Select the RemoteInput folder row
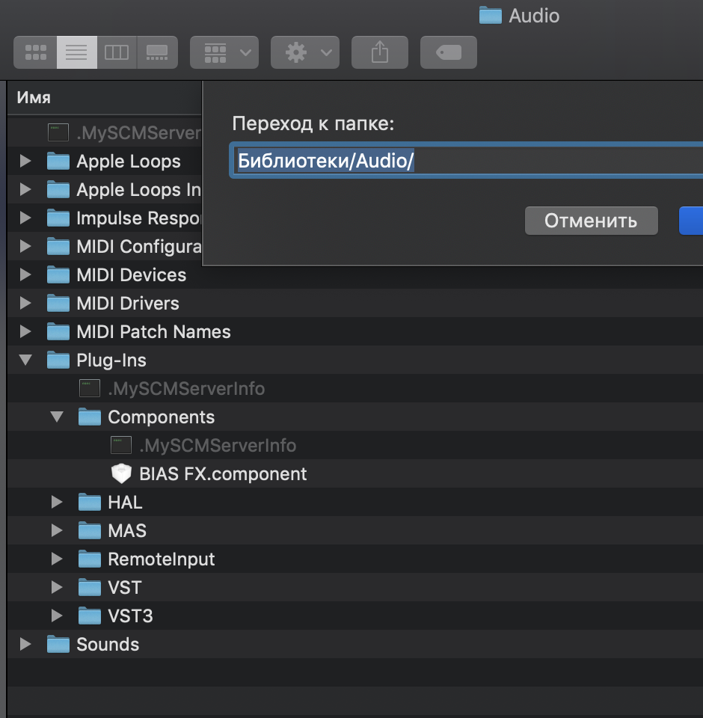Screen dimensions: 703x718 [x=355, y=559]
